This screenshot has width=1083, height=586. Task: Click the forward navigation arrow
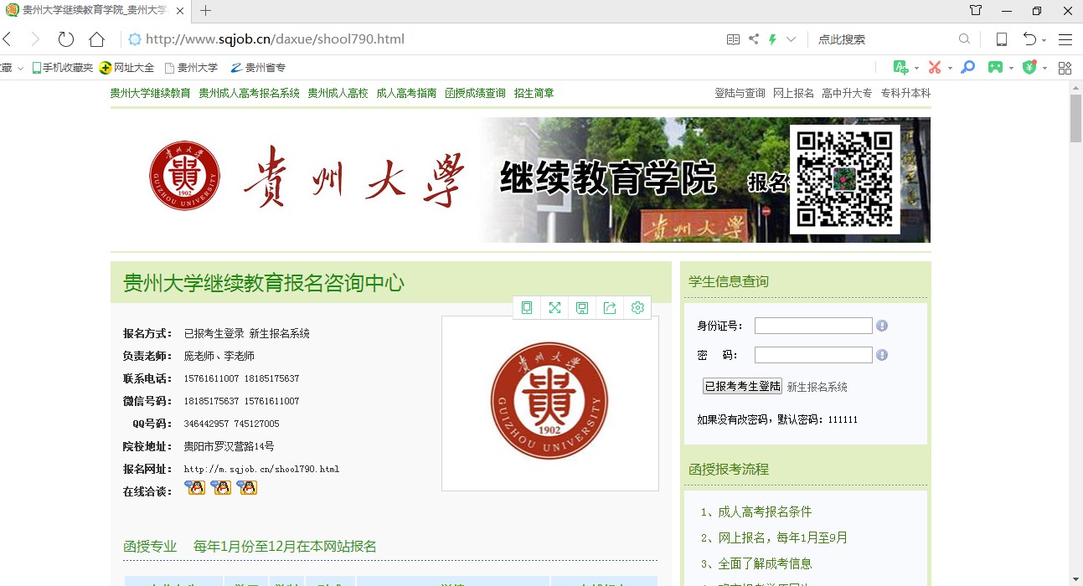tap(35, 39)
